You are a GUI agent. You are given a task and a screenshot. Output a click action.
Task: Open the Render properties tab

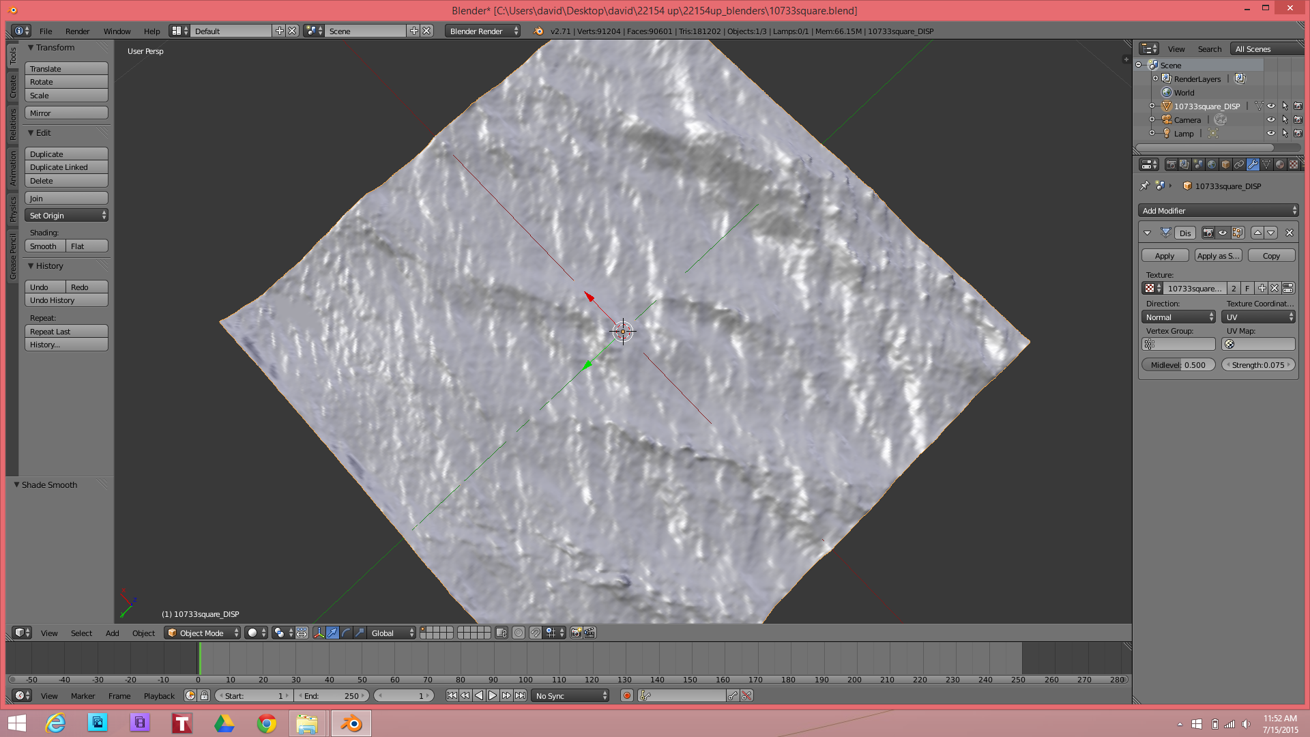point(1171,164)
